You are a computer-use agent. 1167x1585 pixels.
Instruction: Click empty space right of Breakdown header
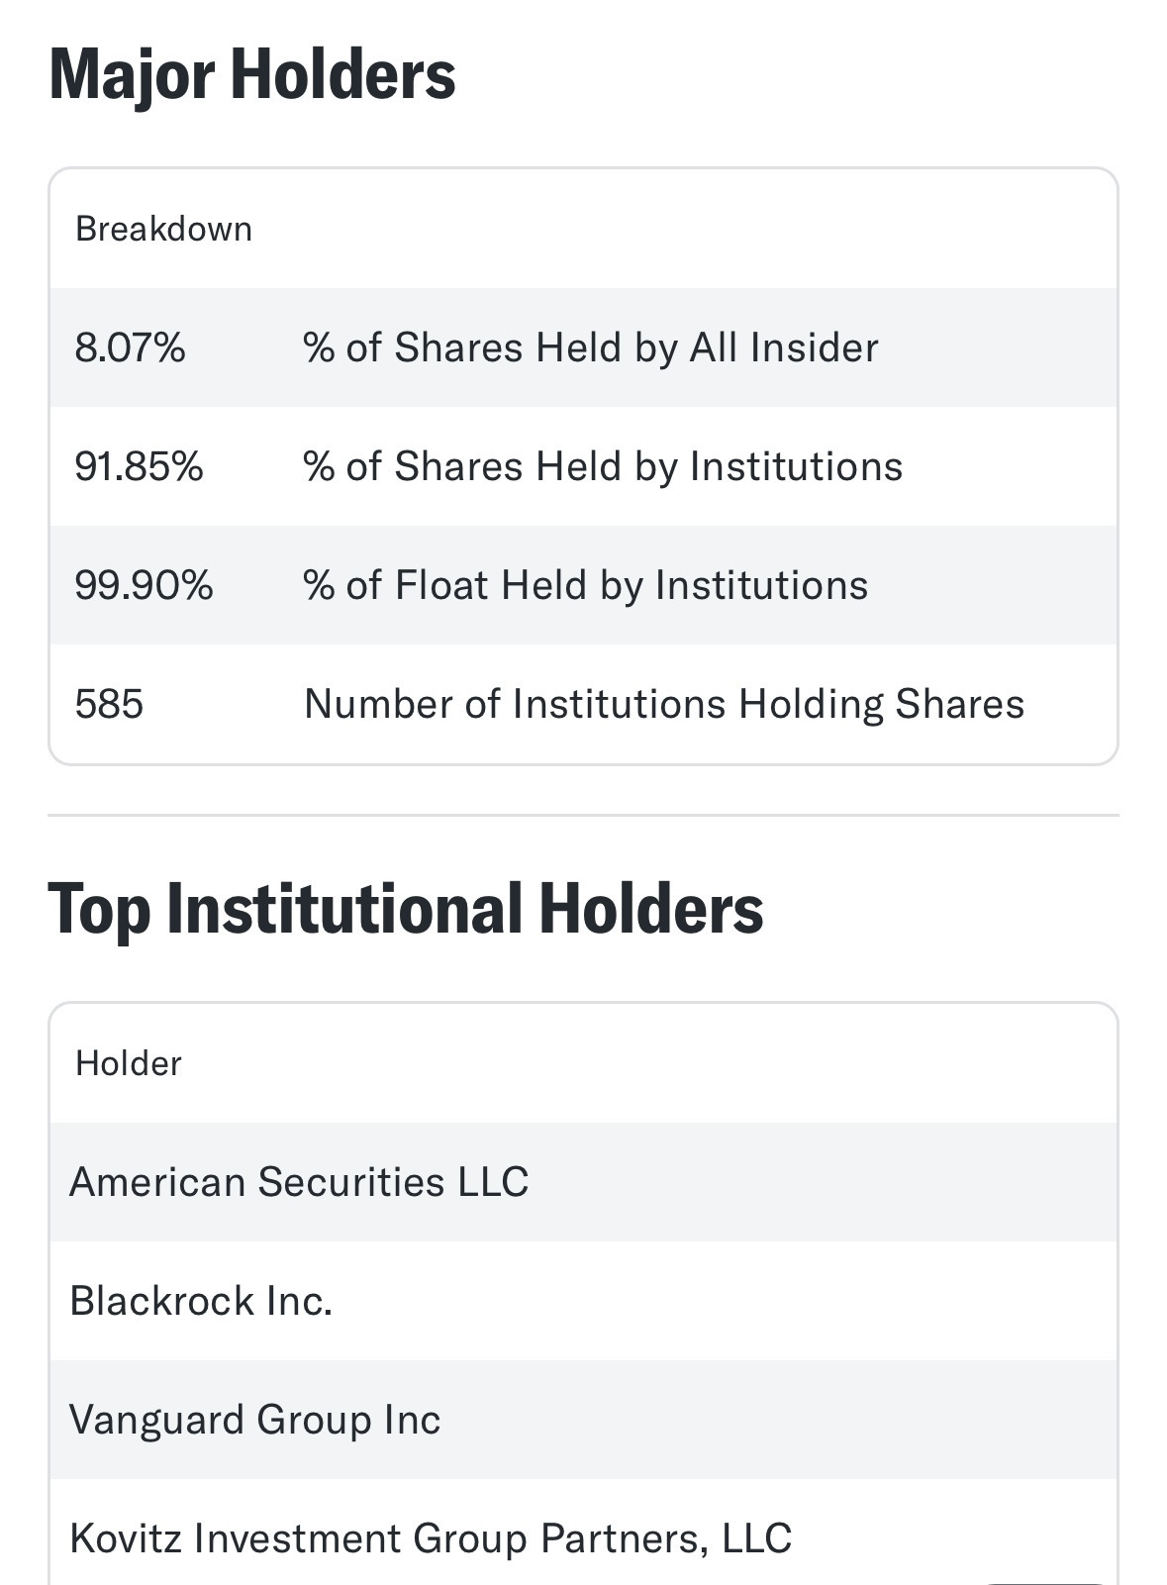click(693, 229)
